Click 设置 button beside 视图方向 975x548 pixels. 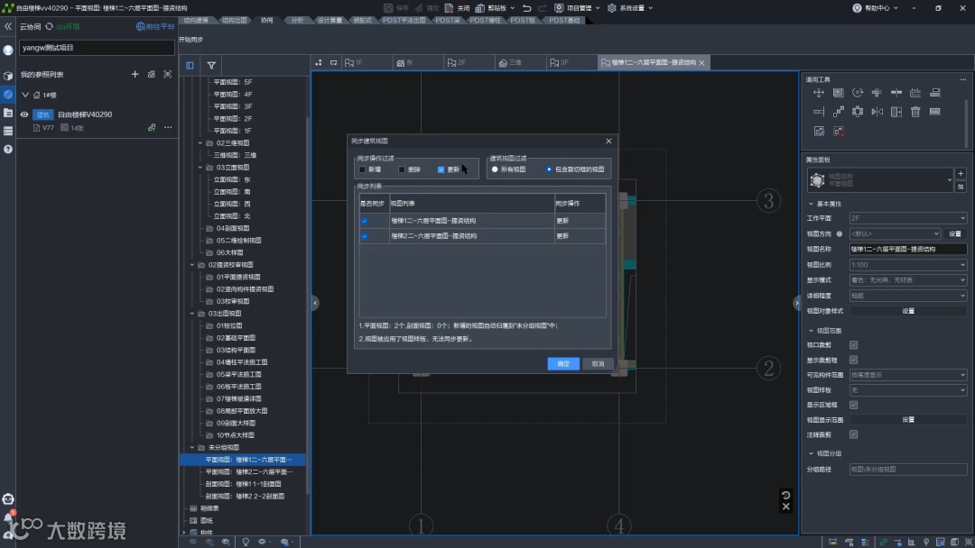point(955,234)
